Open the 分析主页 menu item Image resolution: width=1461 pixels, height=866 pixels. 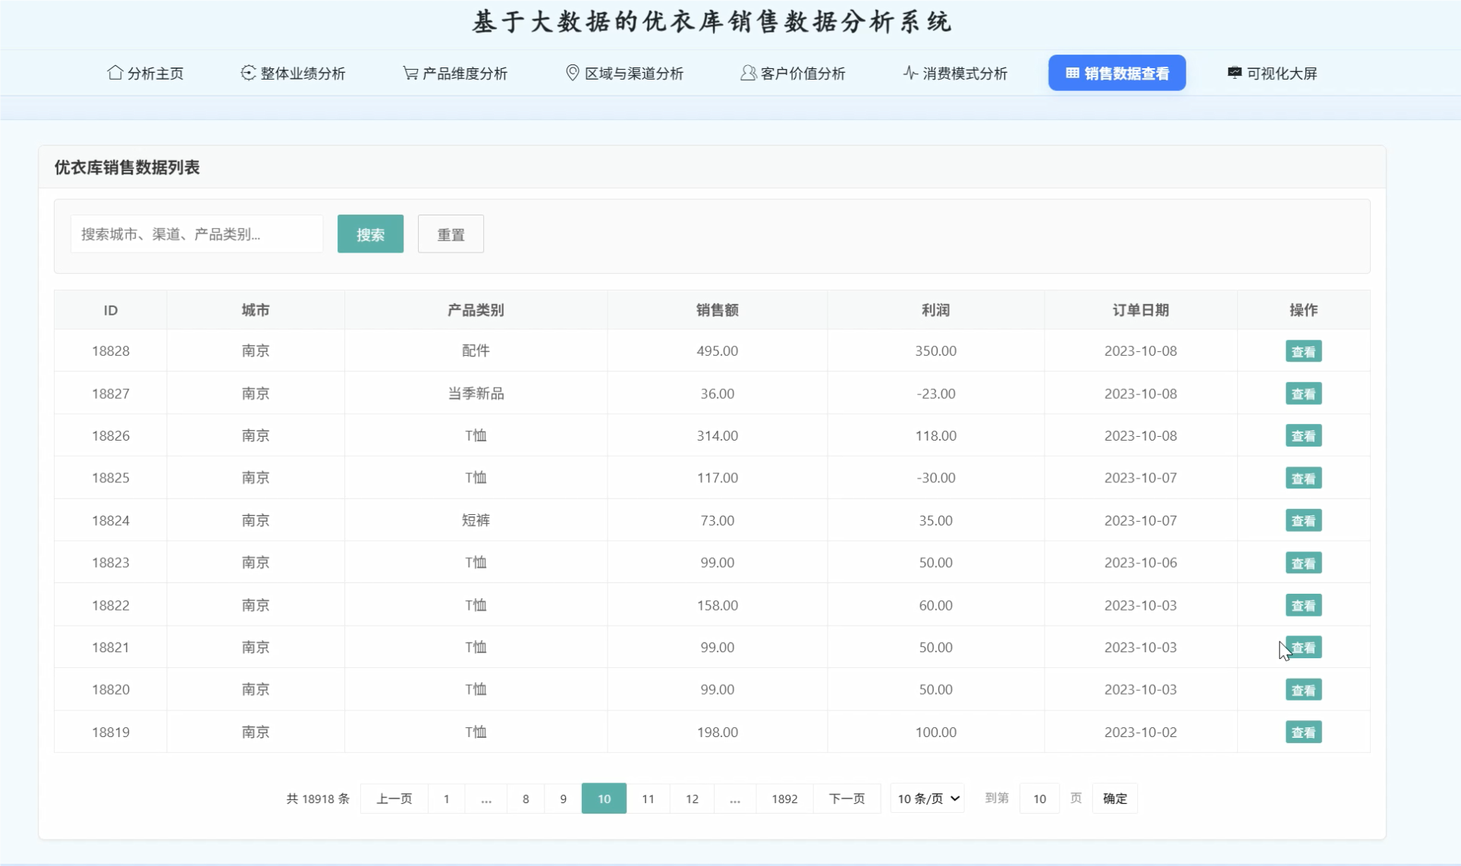pyautogui.click(x=146, y=73)
